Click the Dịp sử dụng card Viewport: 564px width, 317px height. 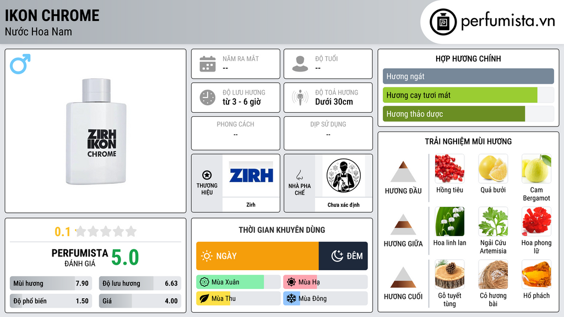[328, 133]
